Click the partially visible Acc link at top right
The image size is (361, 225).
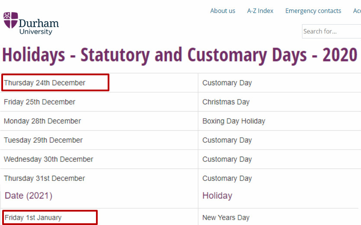point(357,11)
